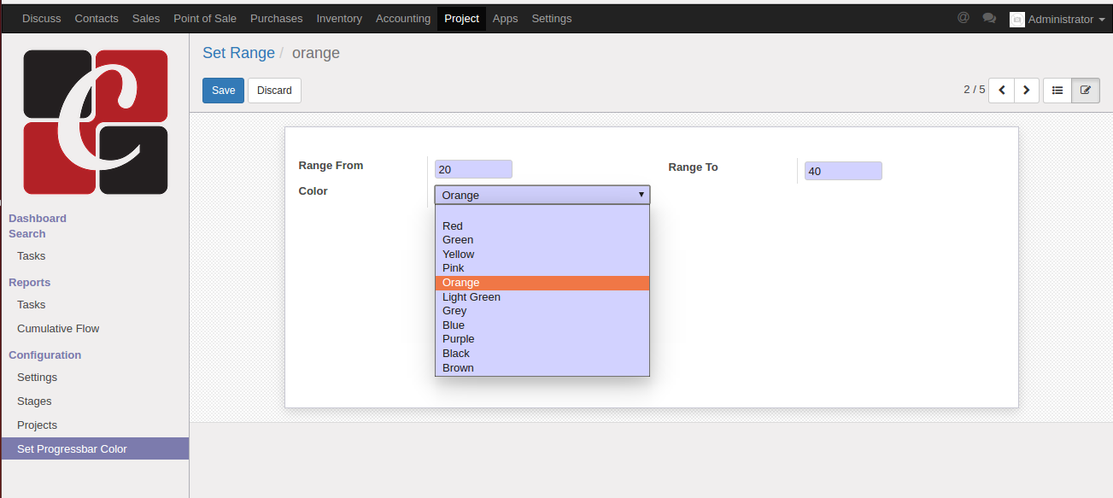
Task: Focus the Range From input field
Action: coord(473,169)
